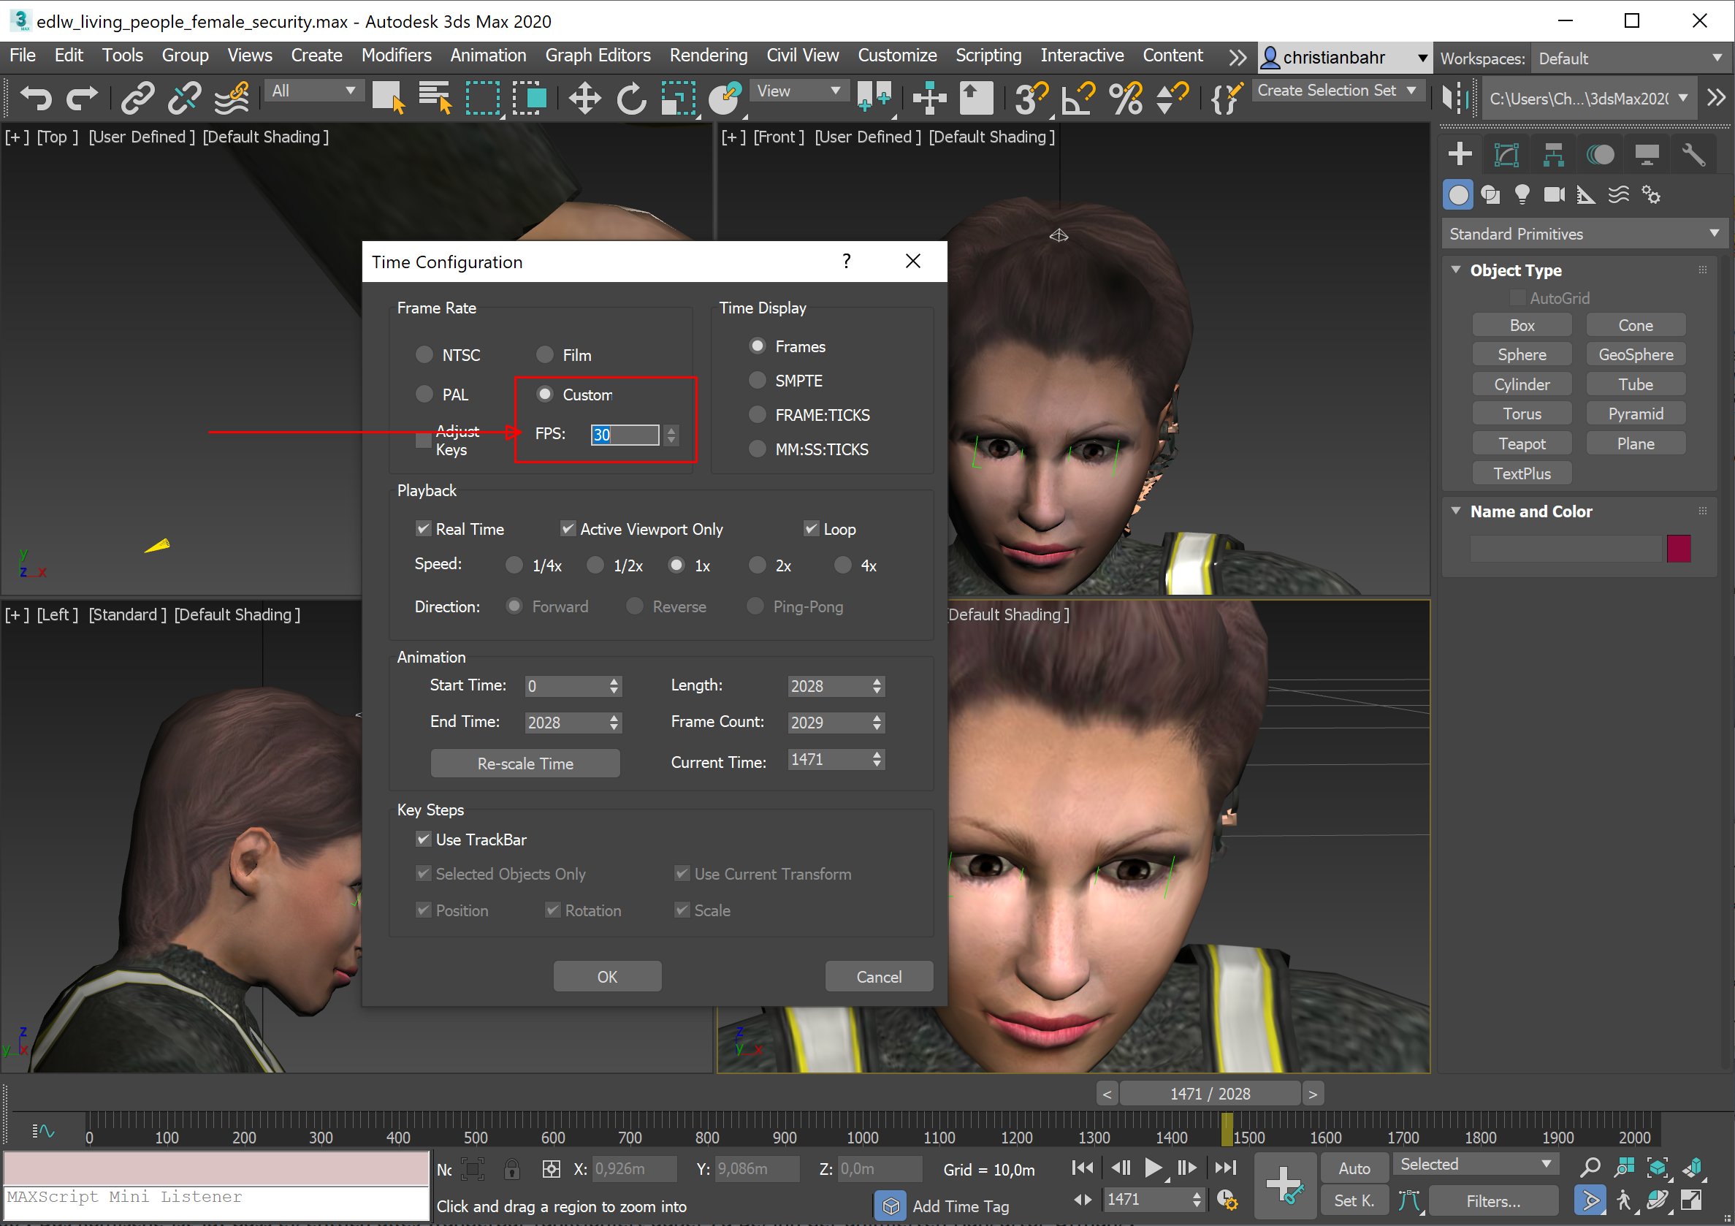This screenshot has height=1226, width=1735.
Task: Click the Bind to Space Warp icon
Action: click(x=232, y=99)
